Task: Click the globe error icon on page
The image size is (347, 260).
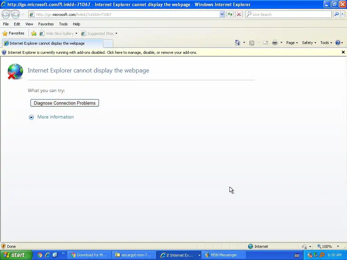Action: (x=15, y=71)
